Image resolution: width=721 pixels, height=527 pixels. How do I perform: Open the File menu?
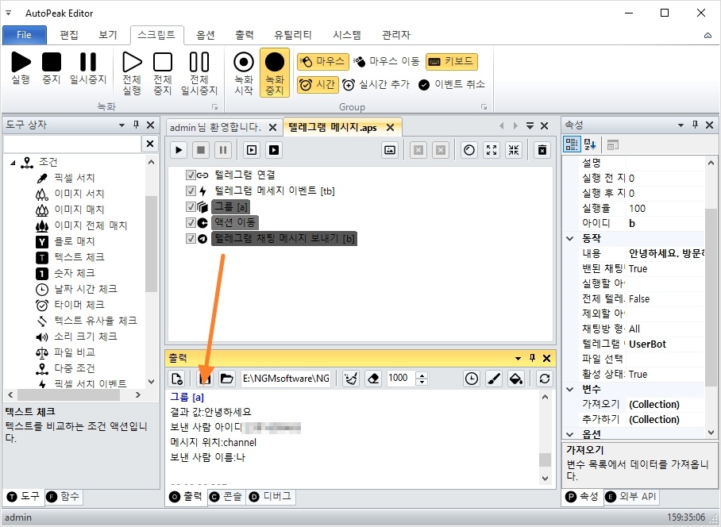[25, 35]
